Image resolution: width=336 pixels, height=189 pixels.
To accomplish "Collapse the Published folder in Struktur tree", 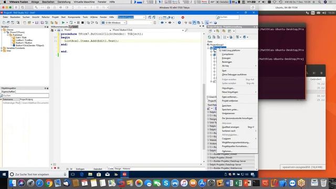I will click(x=8, y=35).
